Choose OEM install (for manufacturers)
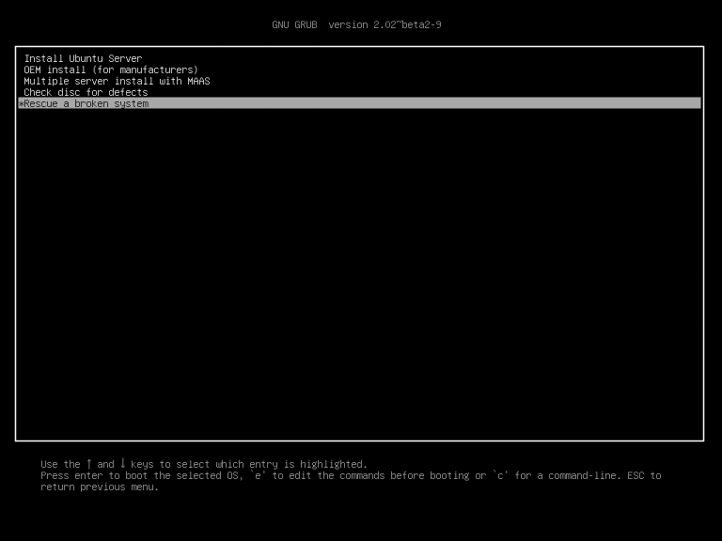This screenshot has width=722, height=541. point(359,70)
